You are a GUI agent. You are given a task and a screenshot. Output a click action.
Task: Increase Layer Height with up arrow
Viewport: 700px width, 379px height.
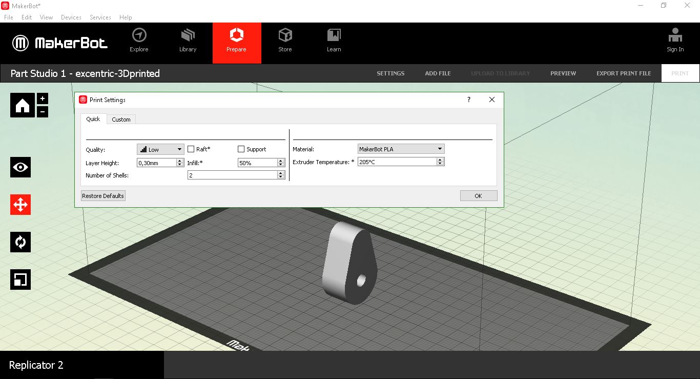tap(180, 161)
